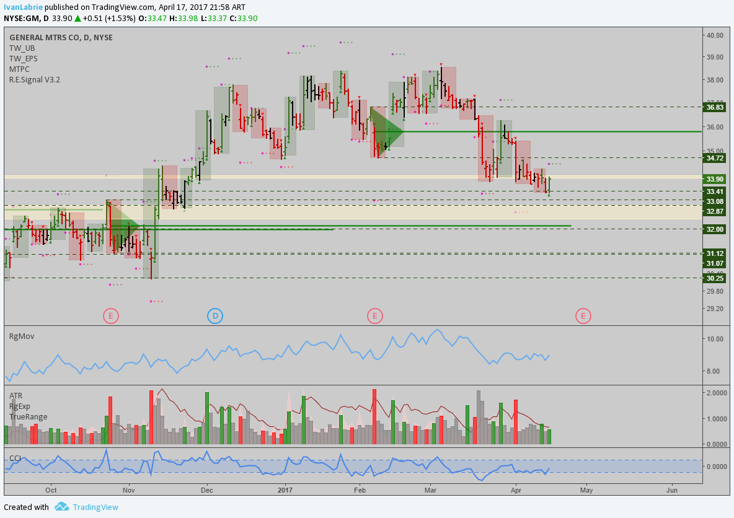Click the 2017 label on time axis

pos(285,490)
